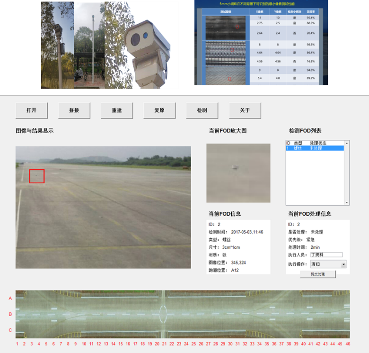Click the center circle on runway panorama
The width and height of the screenshot is (369, 353).
(x=163, y=314)
